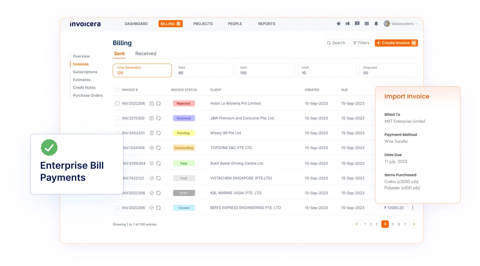480x266 pixels.
Task: Select the Disputed 00 summary card
Action: click(389, 70)
